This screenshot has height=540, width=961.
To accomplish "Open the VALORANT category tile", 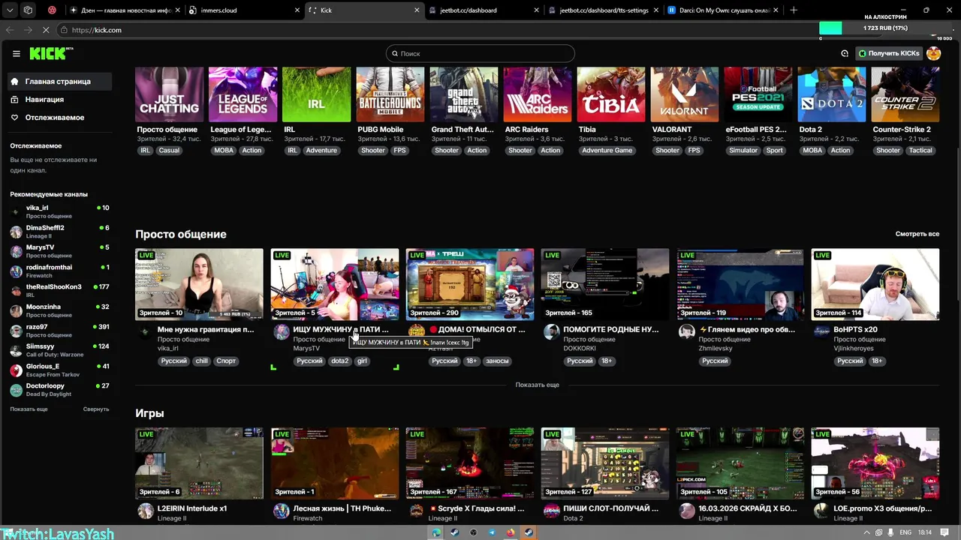I will coord(684,94).
